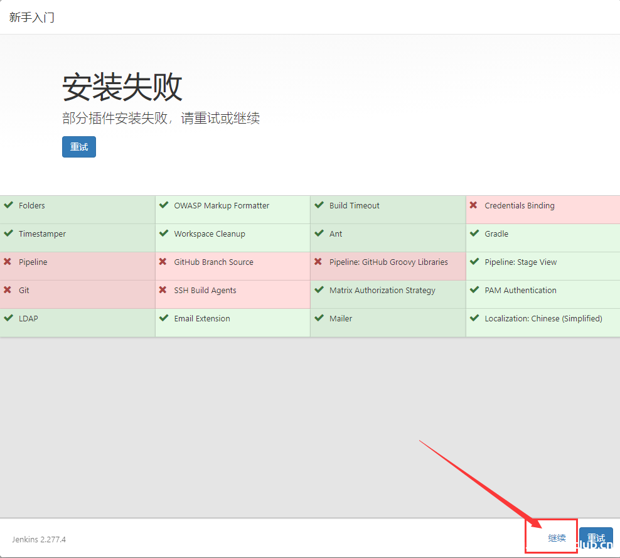Open the 新手入门 header menu item
This screenshot has width=620, height=558.
click(31, 17)
